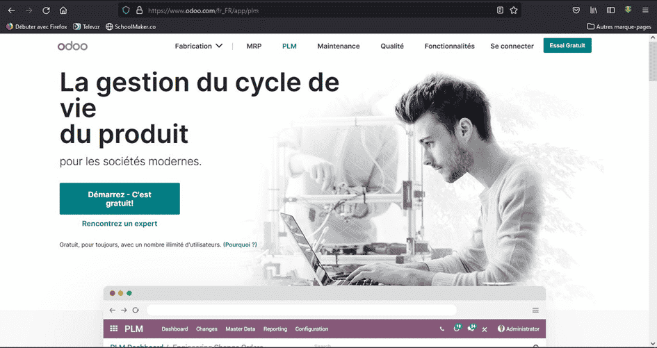Click the URL address field
657x348 pixels.
pyautogui.click(x=318, y=10)
